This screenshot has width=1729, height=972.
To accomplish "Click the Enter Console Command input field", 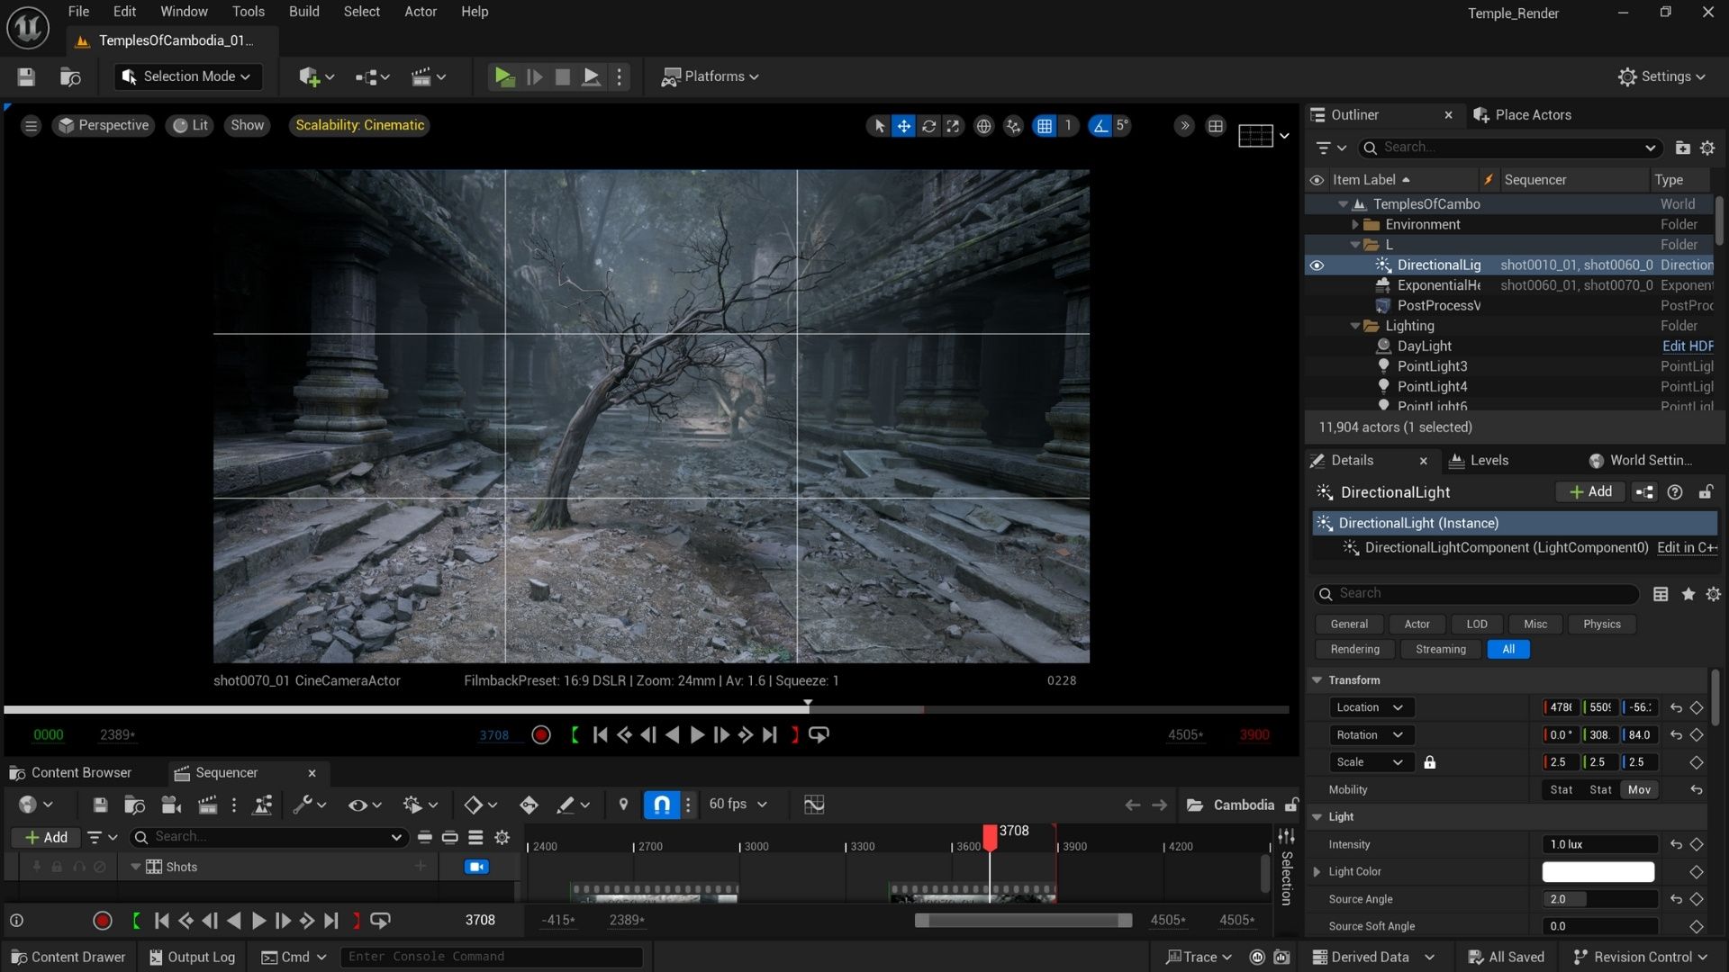I will (x=491, y=957).
